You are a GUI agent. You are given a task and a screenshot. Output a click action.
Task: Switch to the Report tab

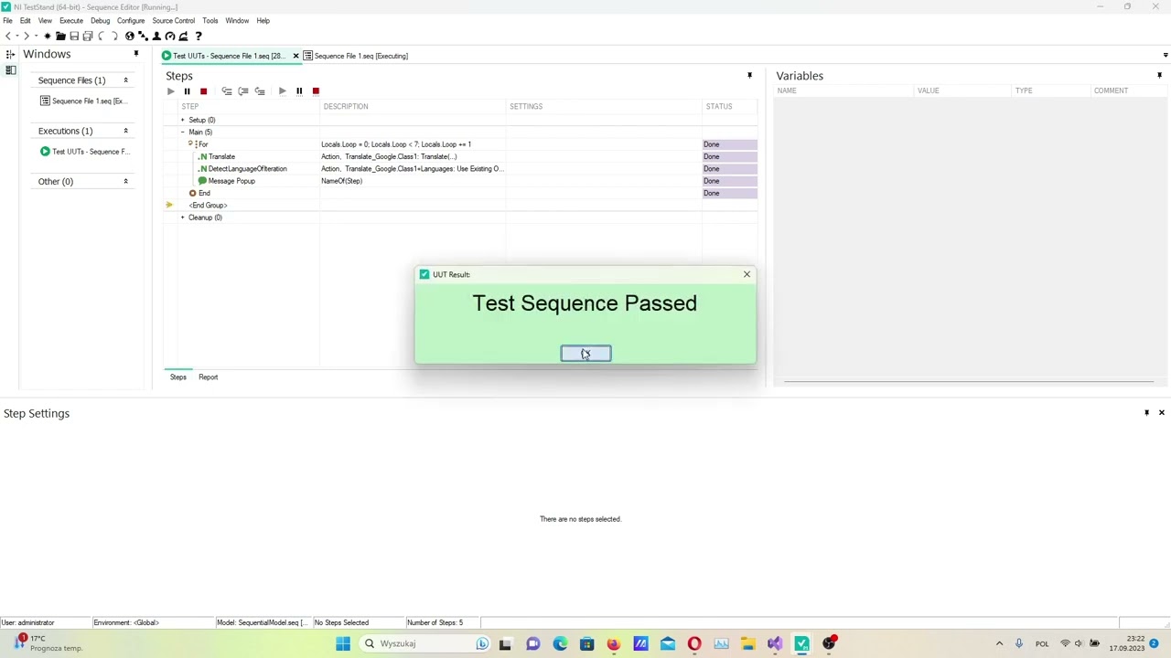point(208,377)
